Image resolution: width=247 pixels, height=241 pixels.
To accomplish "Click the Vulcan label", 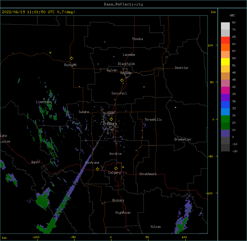I will [x=156, y=227].
